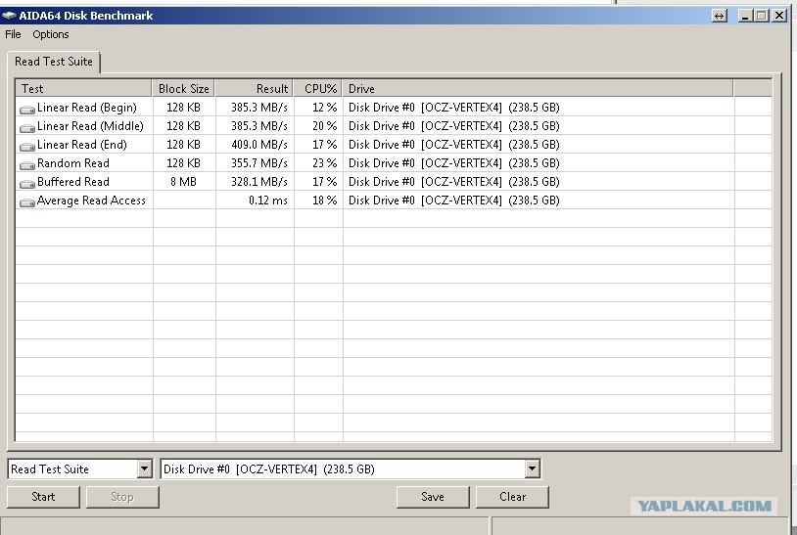This screenshot has width=797, height=535.
Task: Expand the Read Test Suite dropdown
Action: [x=145, y=469]
